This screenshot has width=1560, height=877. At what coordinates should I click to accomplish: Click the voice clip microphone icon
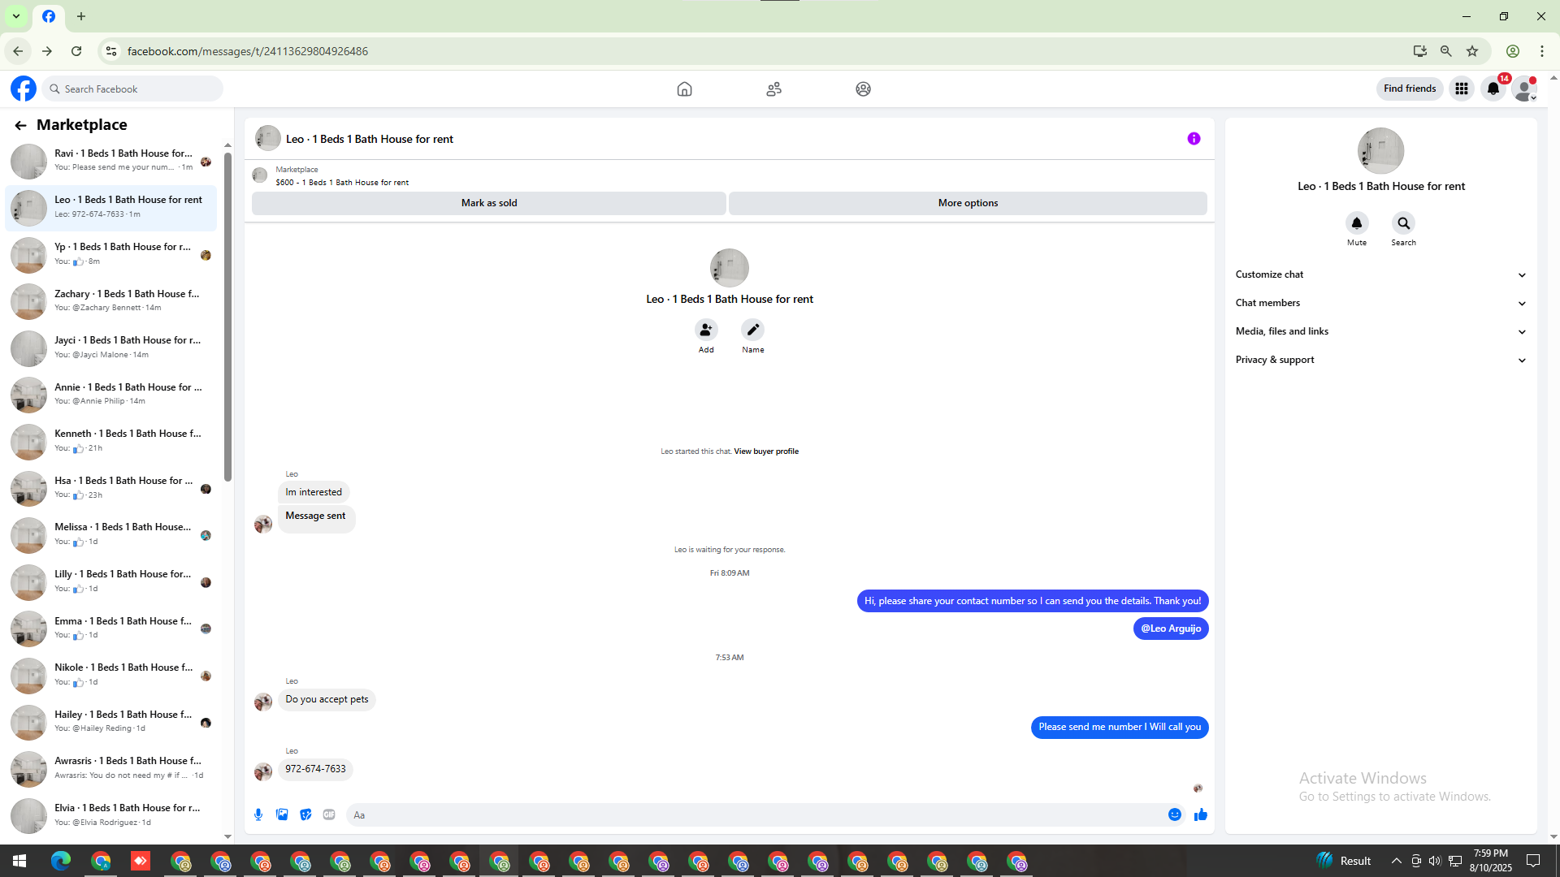[258, 814]
